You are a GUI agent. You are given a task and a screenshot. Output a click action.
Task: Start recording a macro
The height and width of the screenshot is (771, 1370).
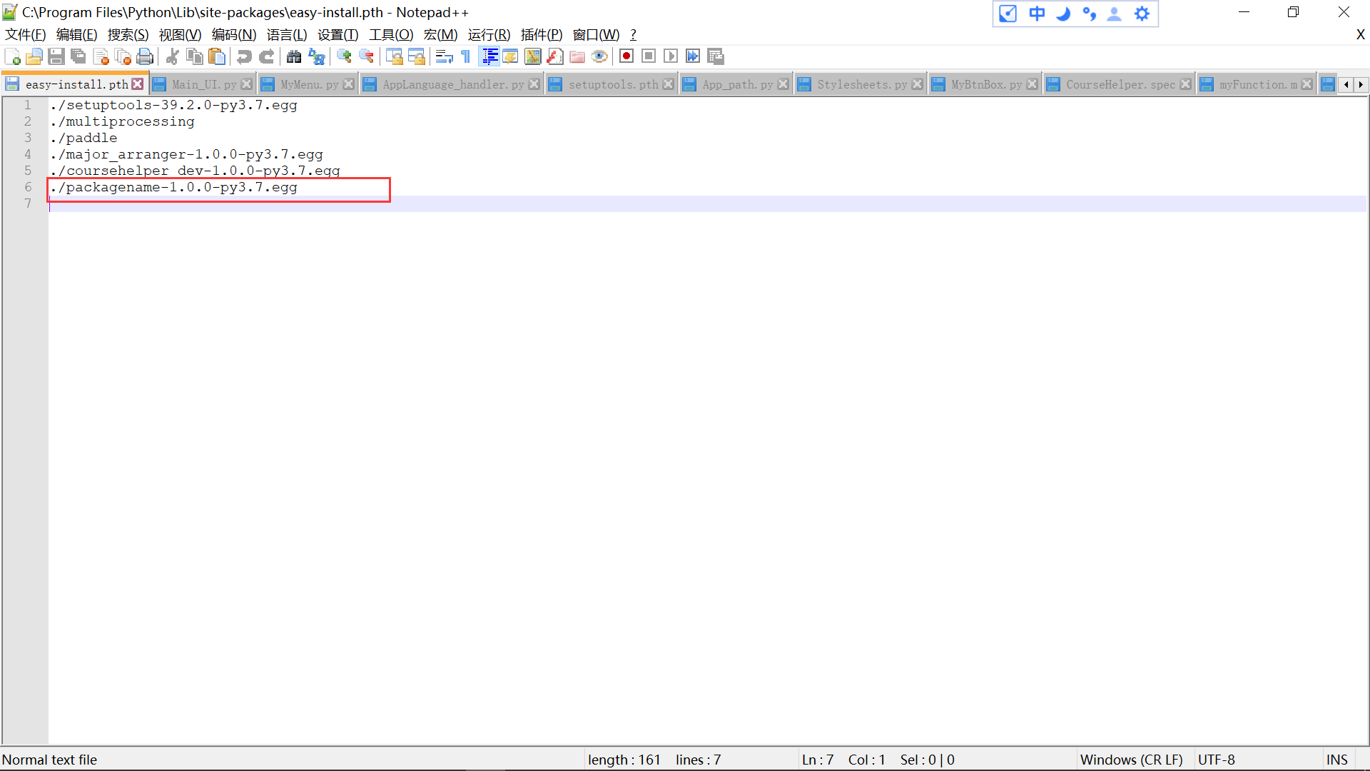[x=626, y=56]
